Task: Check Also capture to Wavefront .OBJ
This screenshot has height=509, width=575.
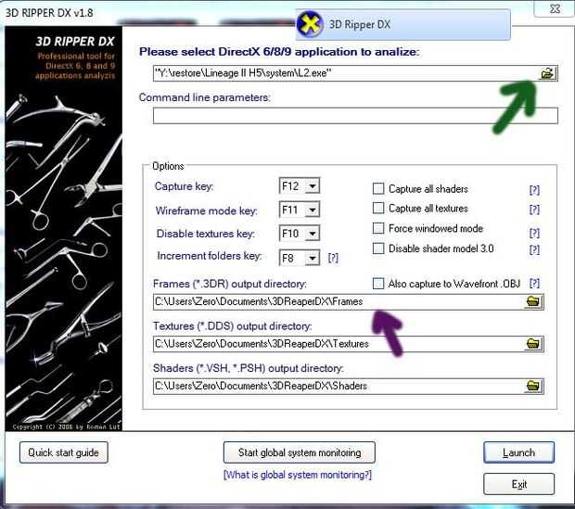Action: point(378,283)
